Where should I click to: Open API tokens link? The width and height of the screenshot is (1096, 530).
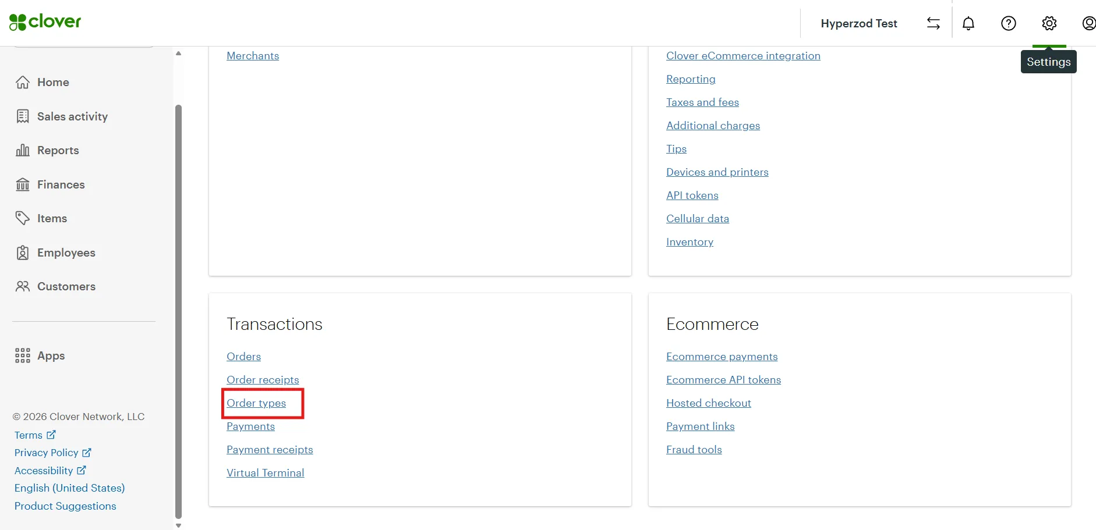point(692,195)
